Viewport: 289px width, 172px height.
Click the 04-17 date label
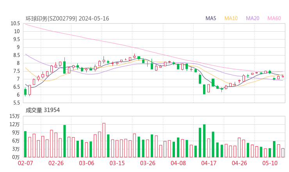click(x=209, y=163)
